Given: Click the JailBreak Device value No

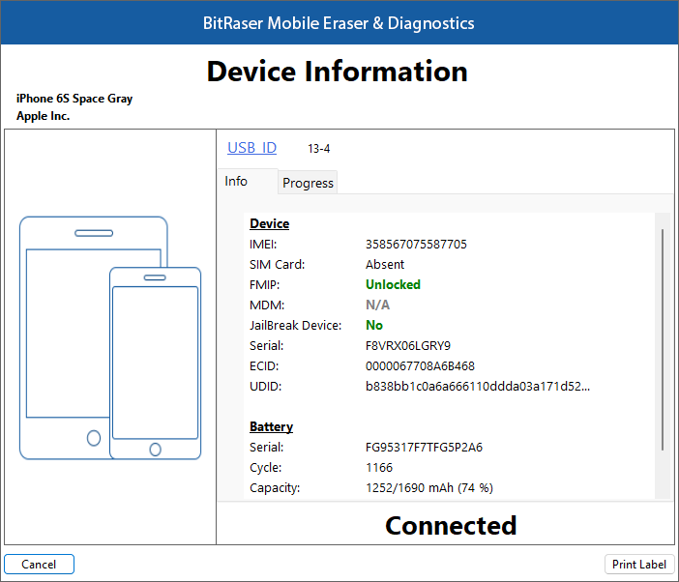Looking at the screenshot, I should (x=374, y=325).
